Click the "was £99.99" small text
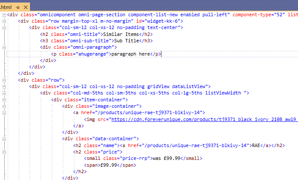Viewport: 298px width, 180px height. click(167, 159)
